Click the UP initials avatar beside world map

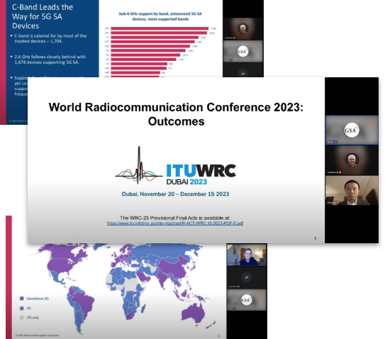pos(247,277)
